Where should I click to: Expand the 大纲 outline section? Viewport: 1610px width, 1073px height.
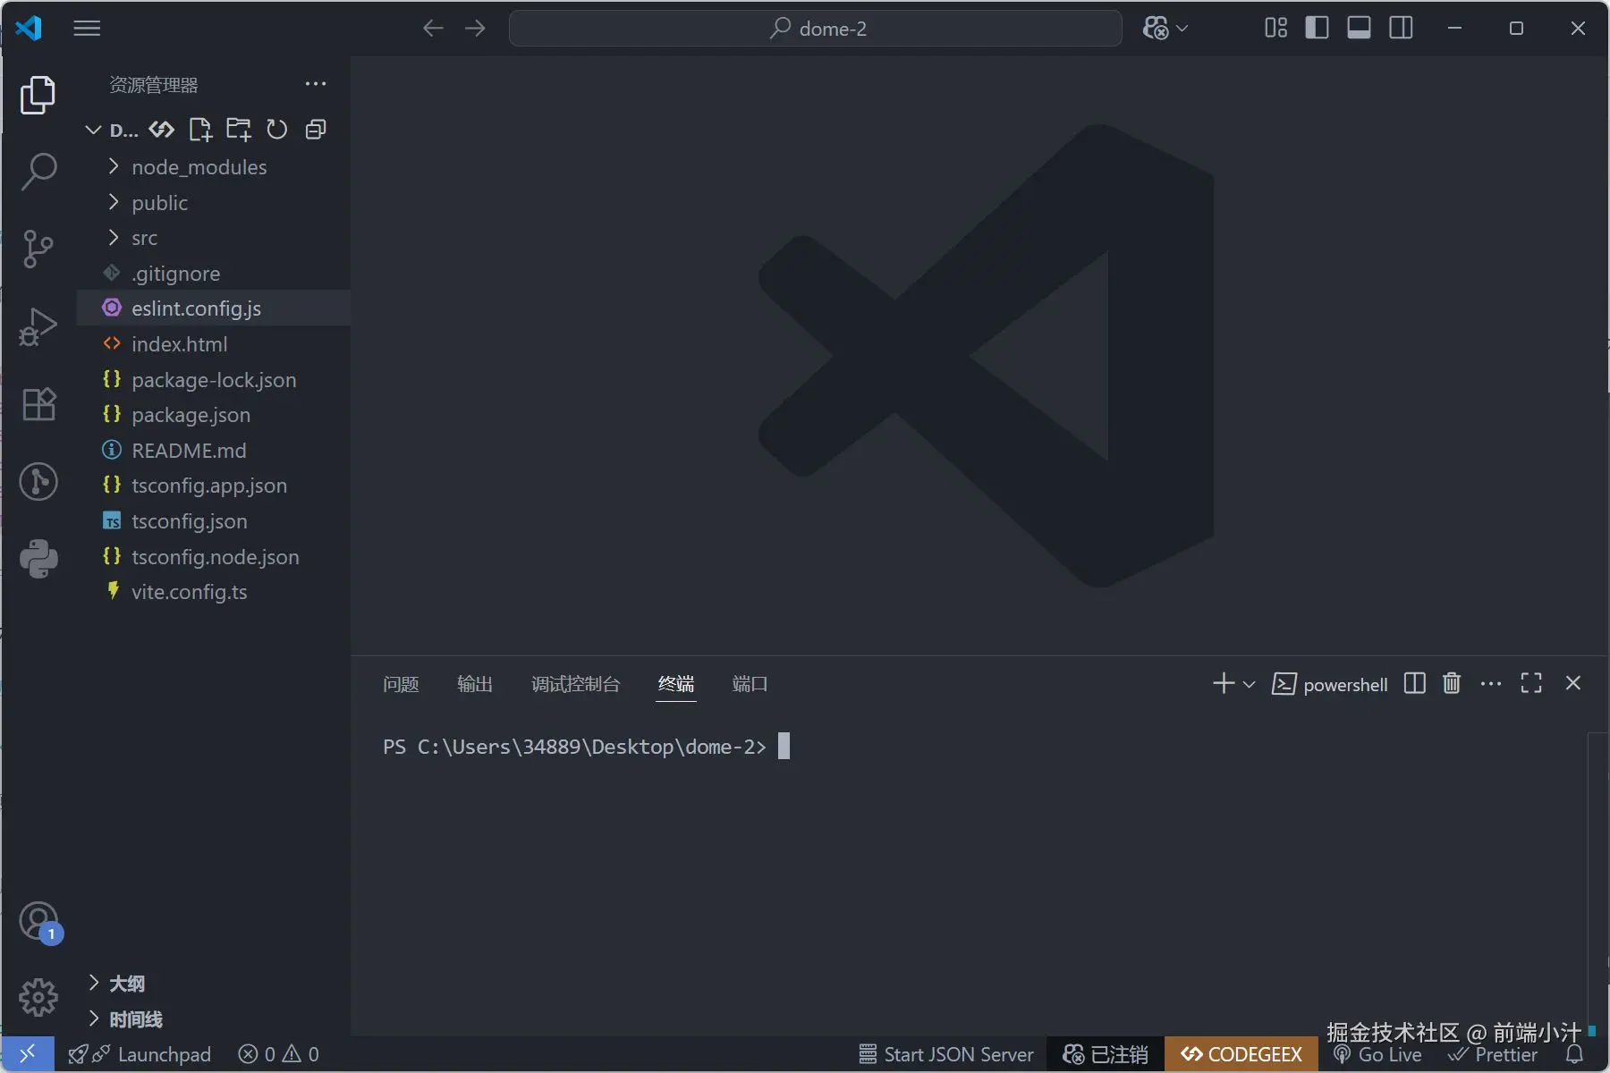click(x=214, y=984)
